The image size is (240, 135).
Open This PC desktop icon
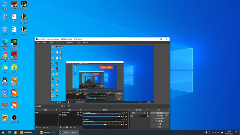tap(5, 5)
